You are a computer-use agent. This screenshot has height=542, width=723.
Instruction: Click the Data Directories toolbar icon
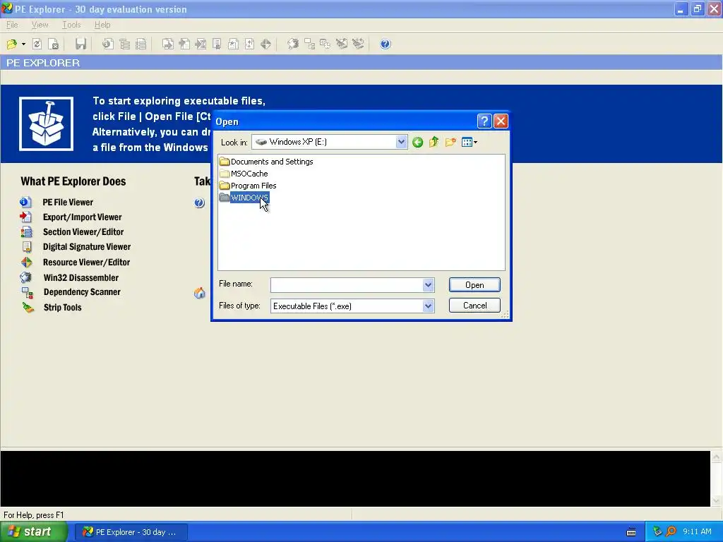tap(124, 44)
